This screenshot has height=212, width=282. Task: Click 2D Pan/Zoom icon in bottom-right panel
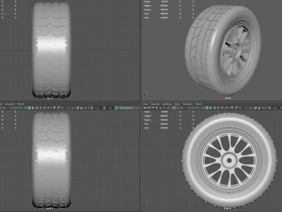click(x=164, y=108)
